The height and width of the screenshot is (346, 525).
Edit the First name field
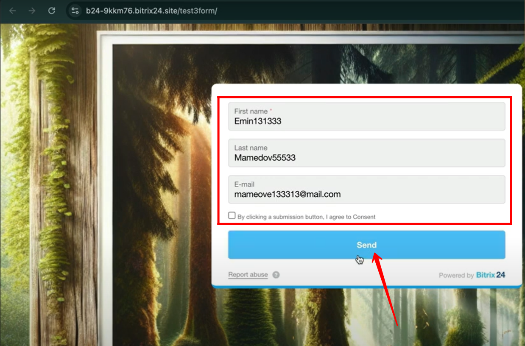pyautogui.click(x=366, y=116)
